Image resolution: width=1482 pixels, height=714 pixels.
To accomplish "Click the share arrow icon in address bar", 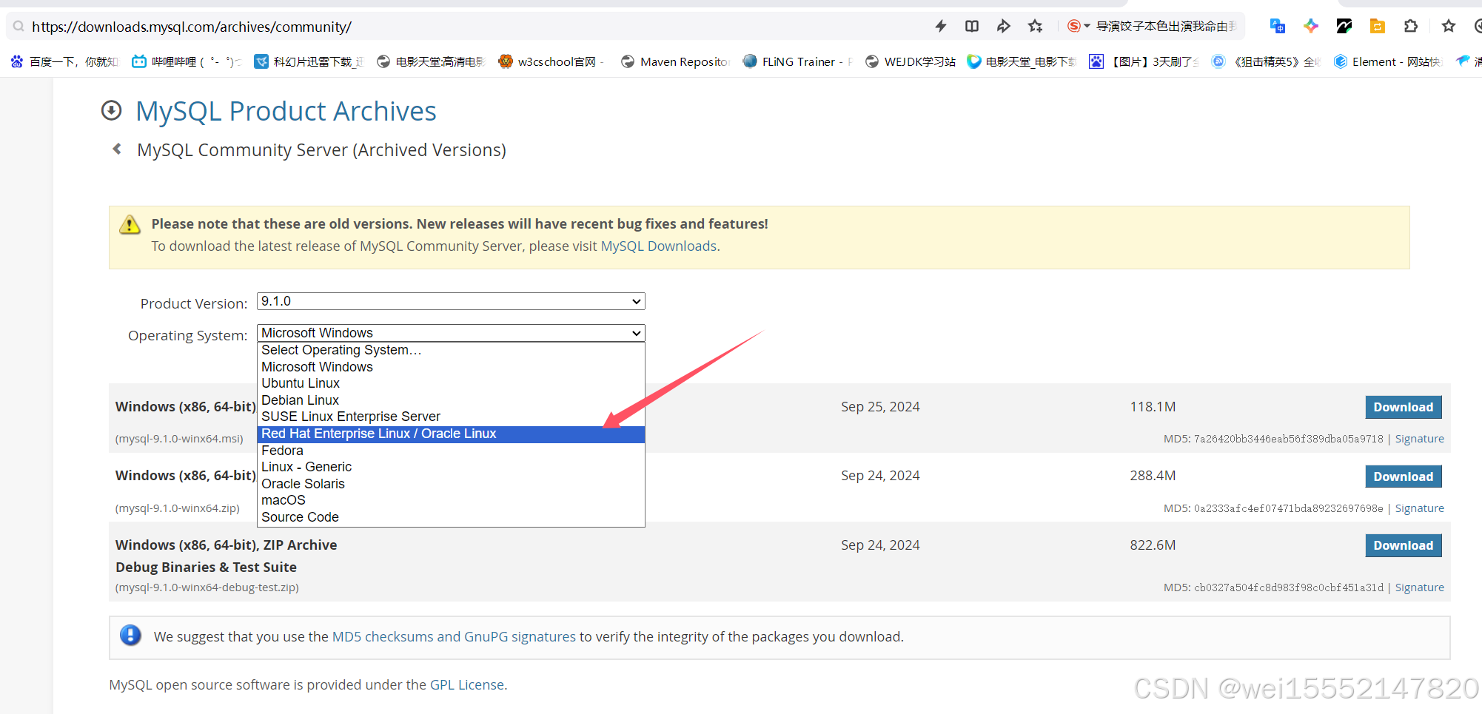I will pos(1003,27).
